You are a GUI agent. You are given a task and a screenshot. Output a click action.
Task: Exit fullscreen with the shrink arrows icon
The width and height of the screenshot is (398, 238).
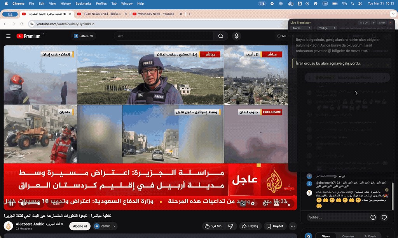(288, 203)
